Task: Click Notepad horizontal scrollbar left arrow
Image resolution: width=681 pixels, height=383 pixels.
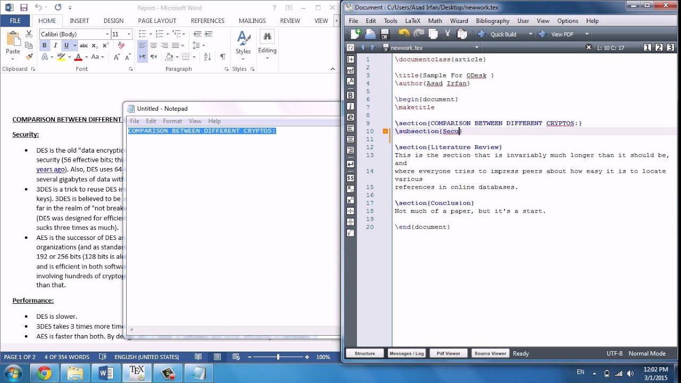Action: [132, 330]
